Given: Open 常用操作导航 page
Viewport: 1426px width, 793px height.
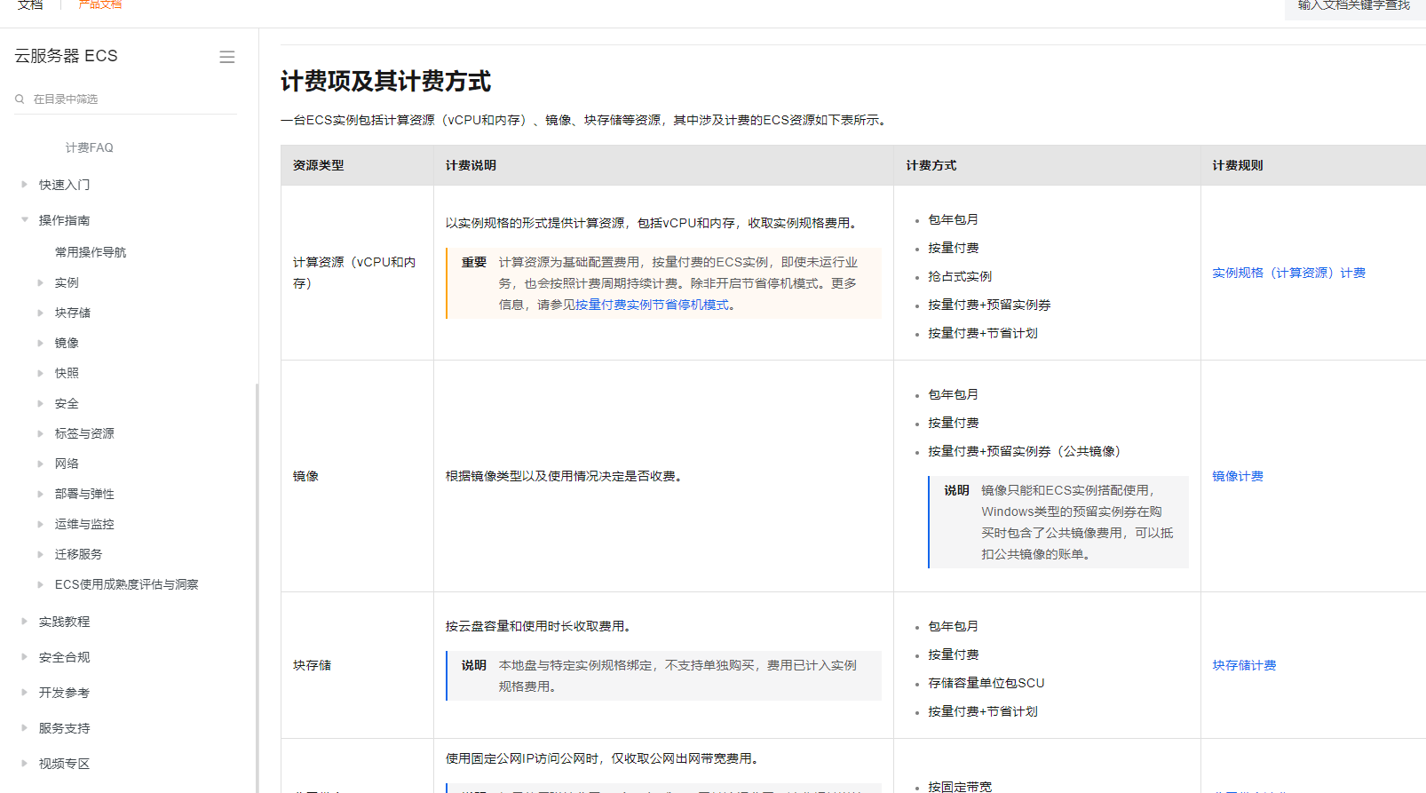Looking at the screenshot, I should click(91, 252).
